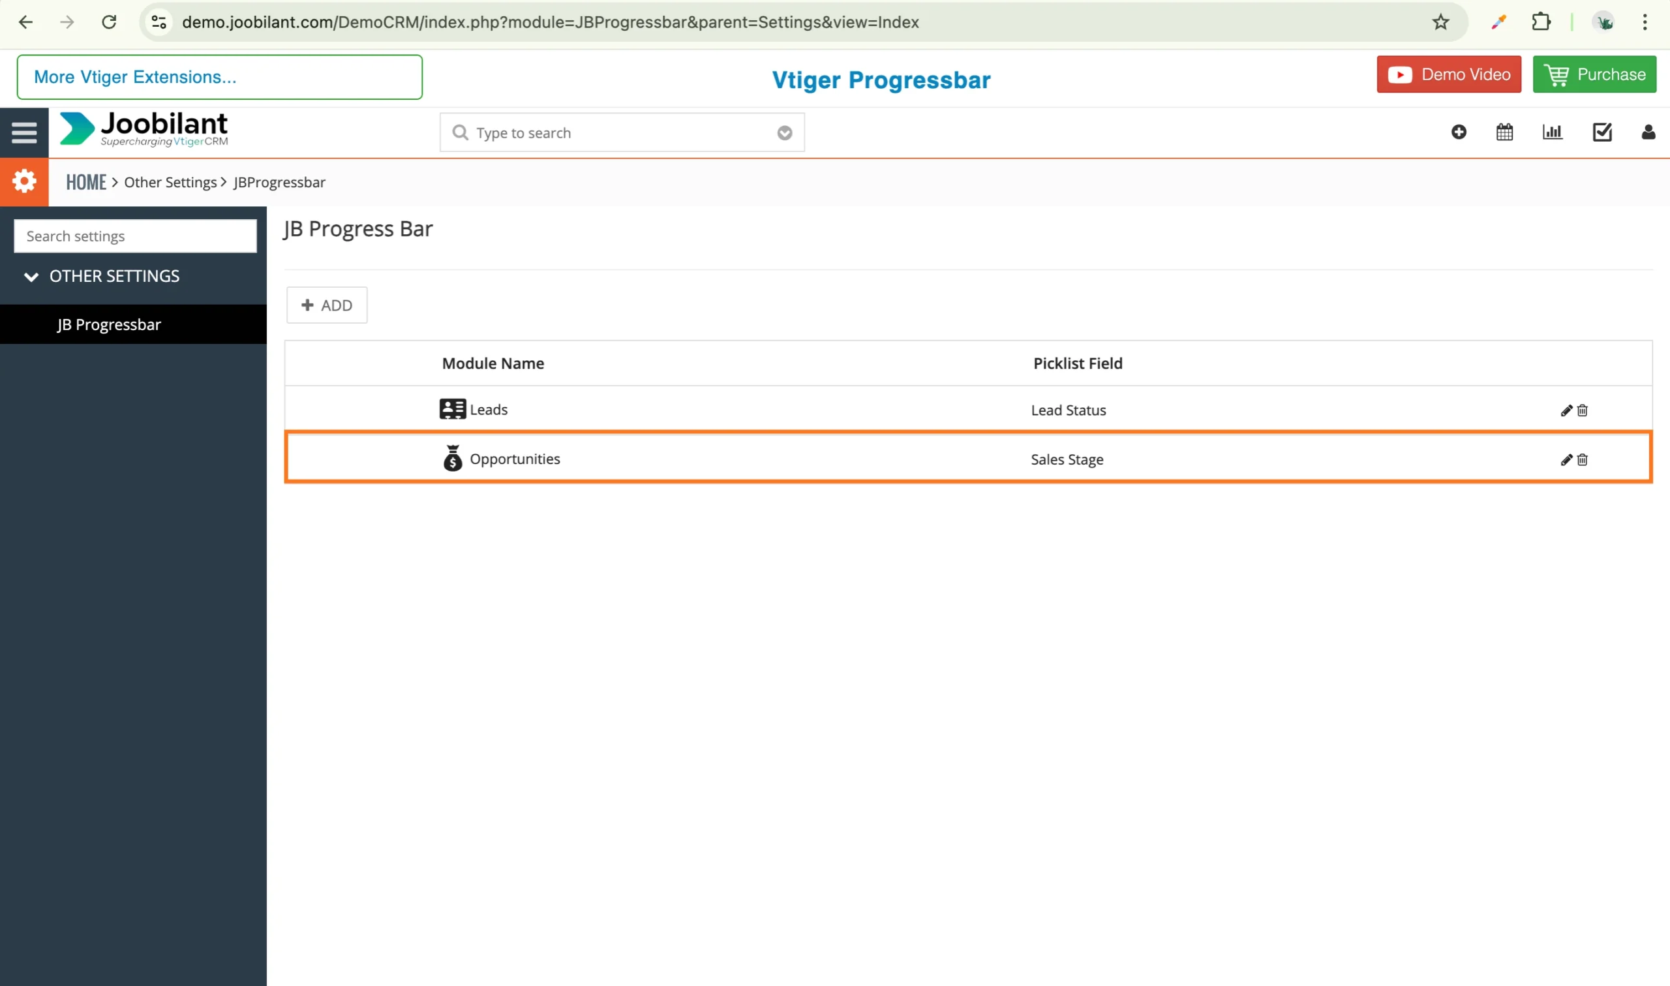Click the ADD button

[327, 305]
